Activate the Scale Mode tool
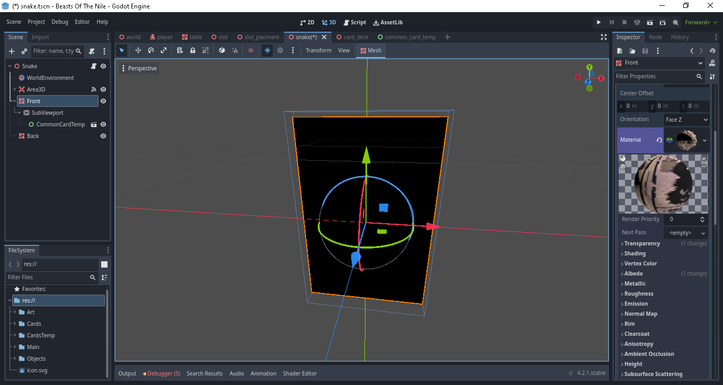This screenshot has width=723, height=385. (x=164, y=50)
